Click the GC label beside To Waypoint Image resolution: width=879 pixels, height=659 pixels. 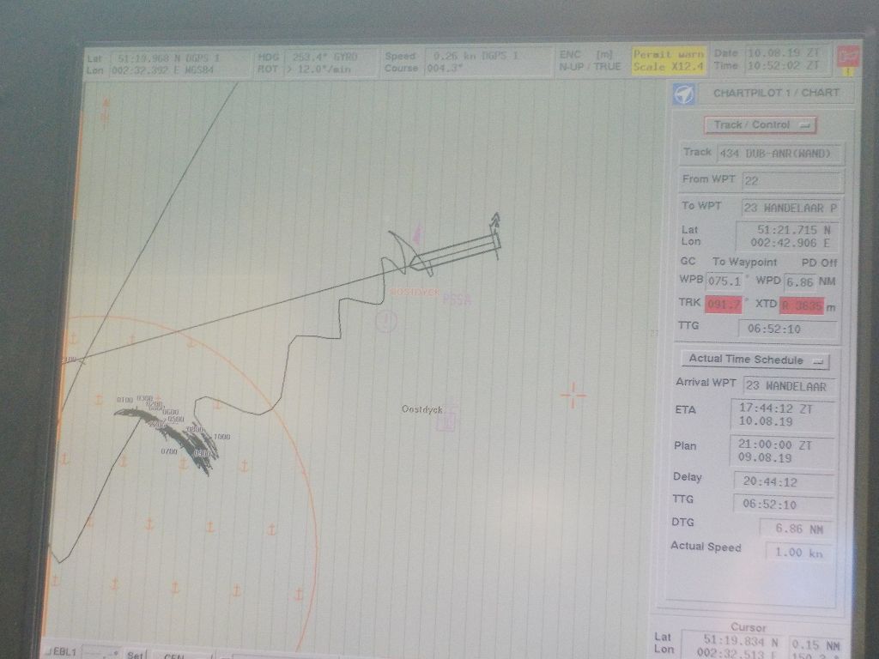coord(688,261)
